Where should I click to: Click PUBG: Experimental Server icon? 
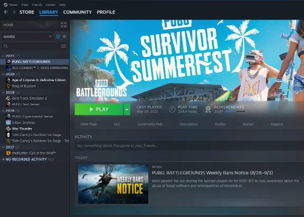(x=8, y=116)
